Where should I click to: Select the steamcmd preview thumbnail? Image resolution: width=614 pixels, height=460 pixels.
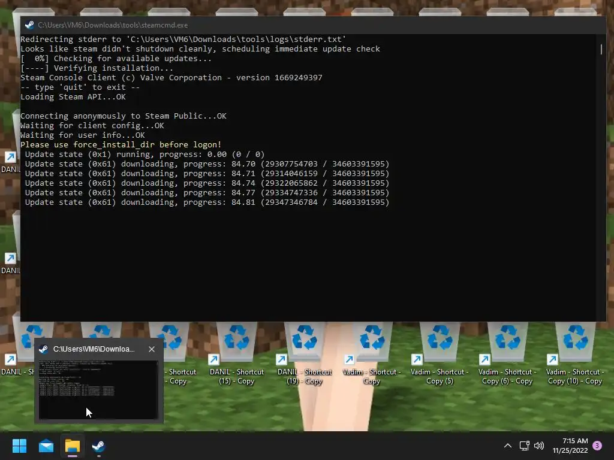point(98,389)
